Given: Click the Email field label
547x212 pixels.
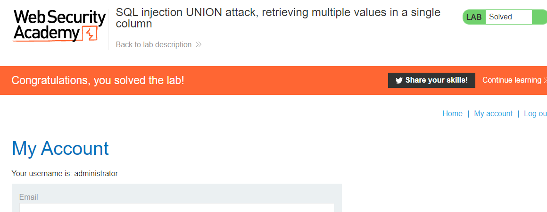Looking at the screenshot, I should 29,197.
